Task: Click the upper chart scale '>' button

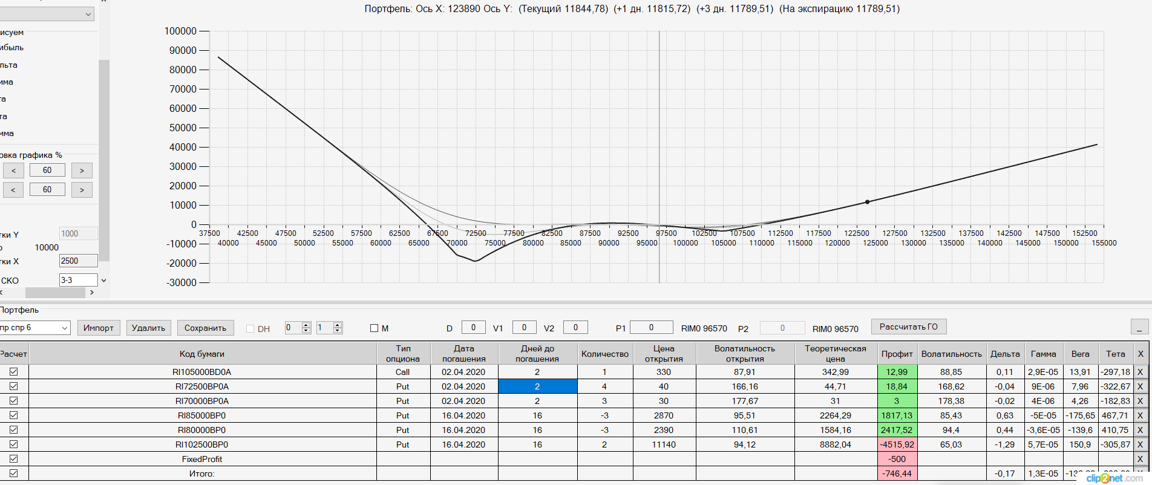Action: [82, 171]
